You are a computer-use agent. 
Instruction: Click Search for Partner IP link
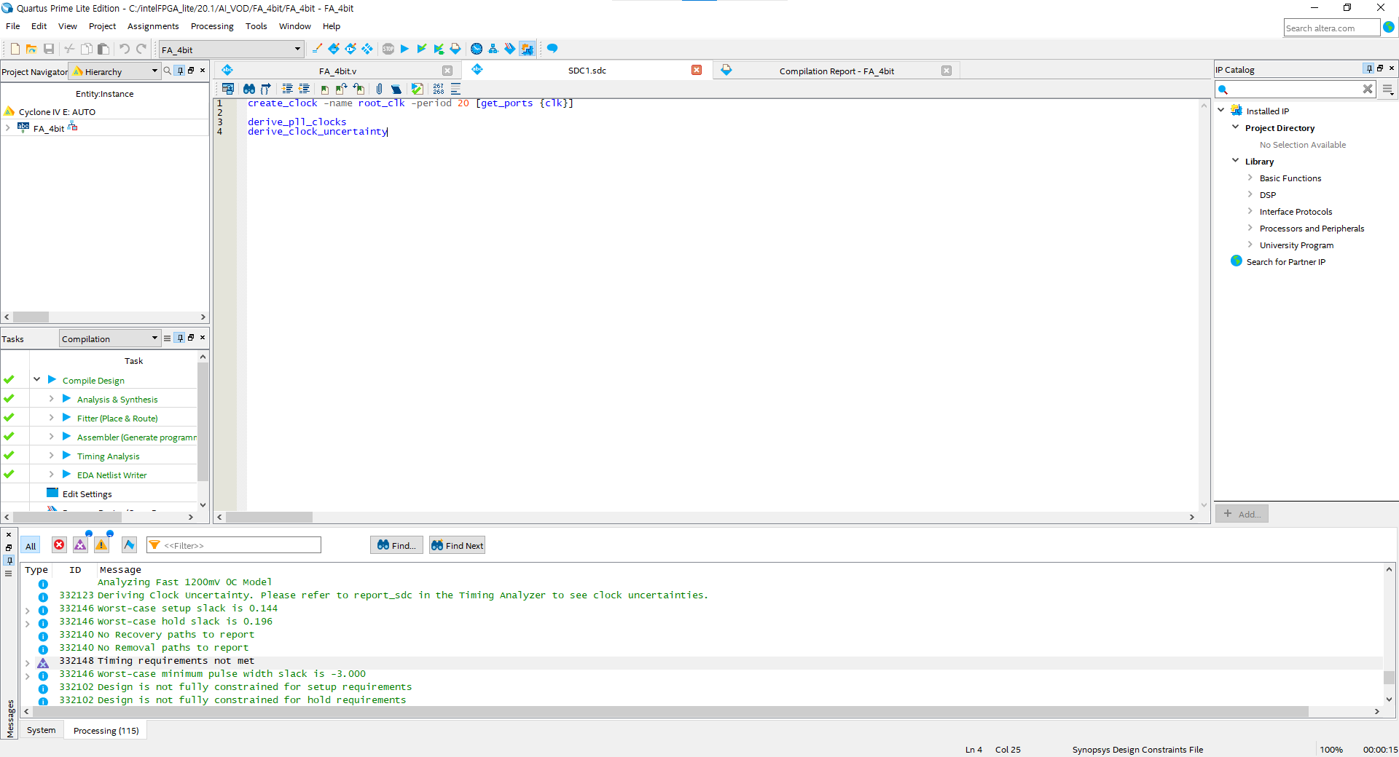click(1285, 262)
